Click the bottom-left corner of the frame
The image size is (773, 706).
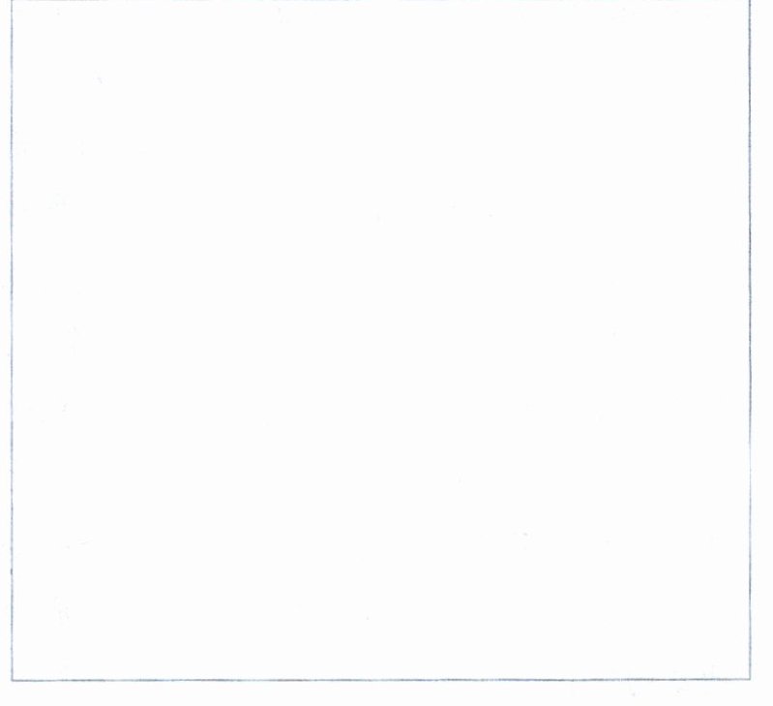[x=12, y=681]
